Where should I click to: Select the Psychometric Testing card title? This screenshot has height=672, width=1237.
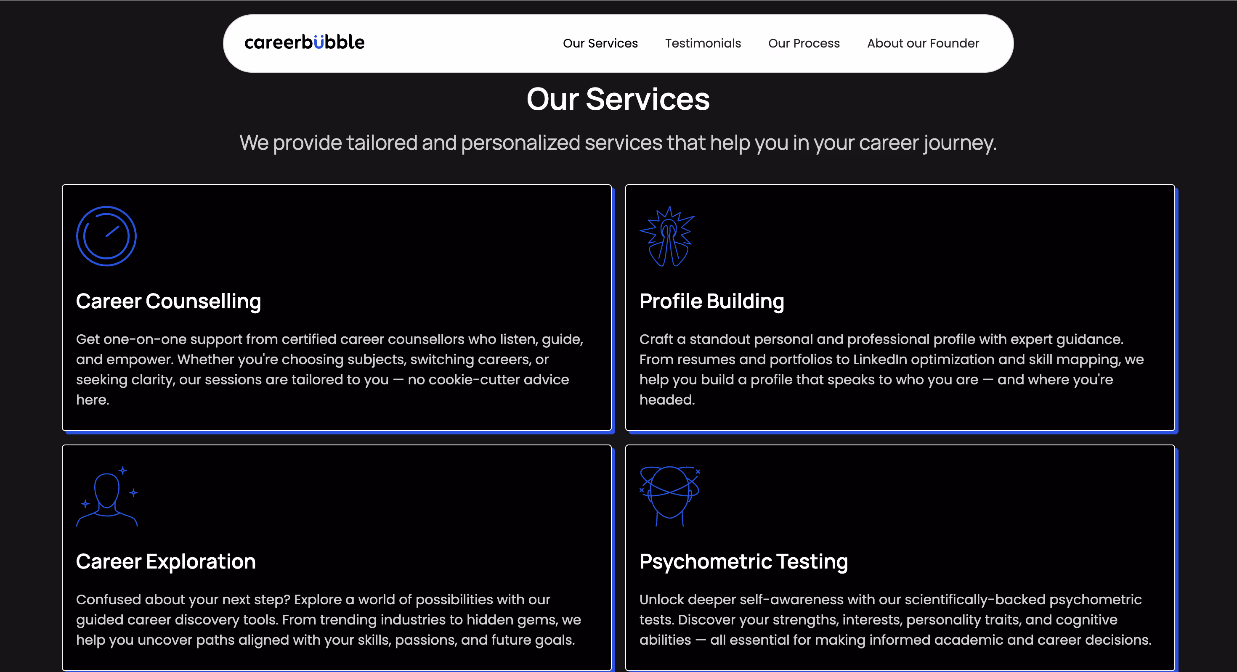click(743, 561)
